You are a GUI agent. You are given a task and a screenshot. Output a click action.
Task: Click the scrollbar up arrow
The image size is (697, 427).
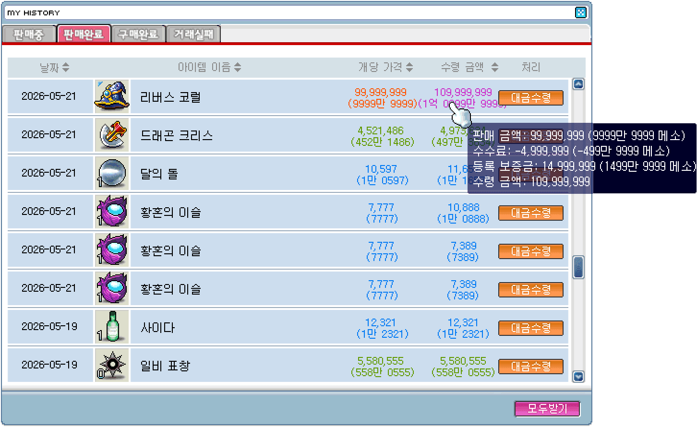pyautogui.click(x=578, y=84)
